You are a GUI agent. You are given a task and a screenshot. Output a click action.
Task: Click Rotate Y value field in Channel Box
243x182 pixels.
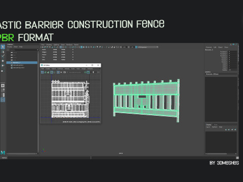coord(233,60)
